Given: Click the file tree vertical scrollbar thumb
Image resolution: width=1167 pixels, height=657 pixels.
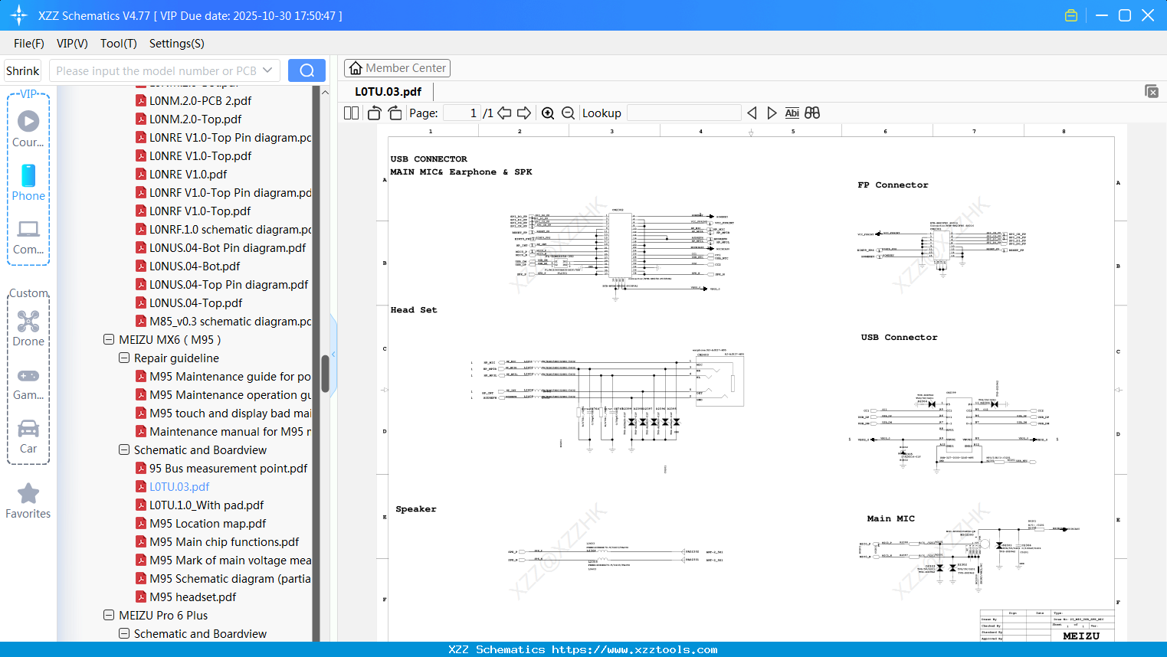Looking at the screenshot, I should coord(325,374).
